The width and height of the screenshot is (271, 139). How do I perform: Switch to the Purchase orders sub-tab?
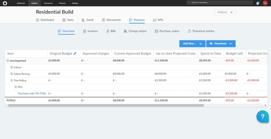click(x=167, y=31)
